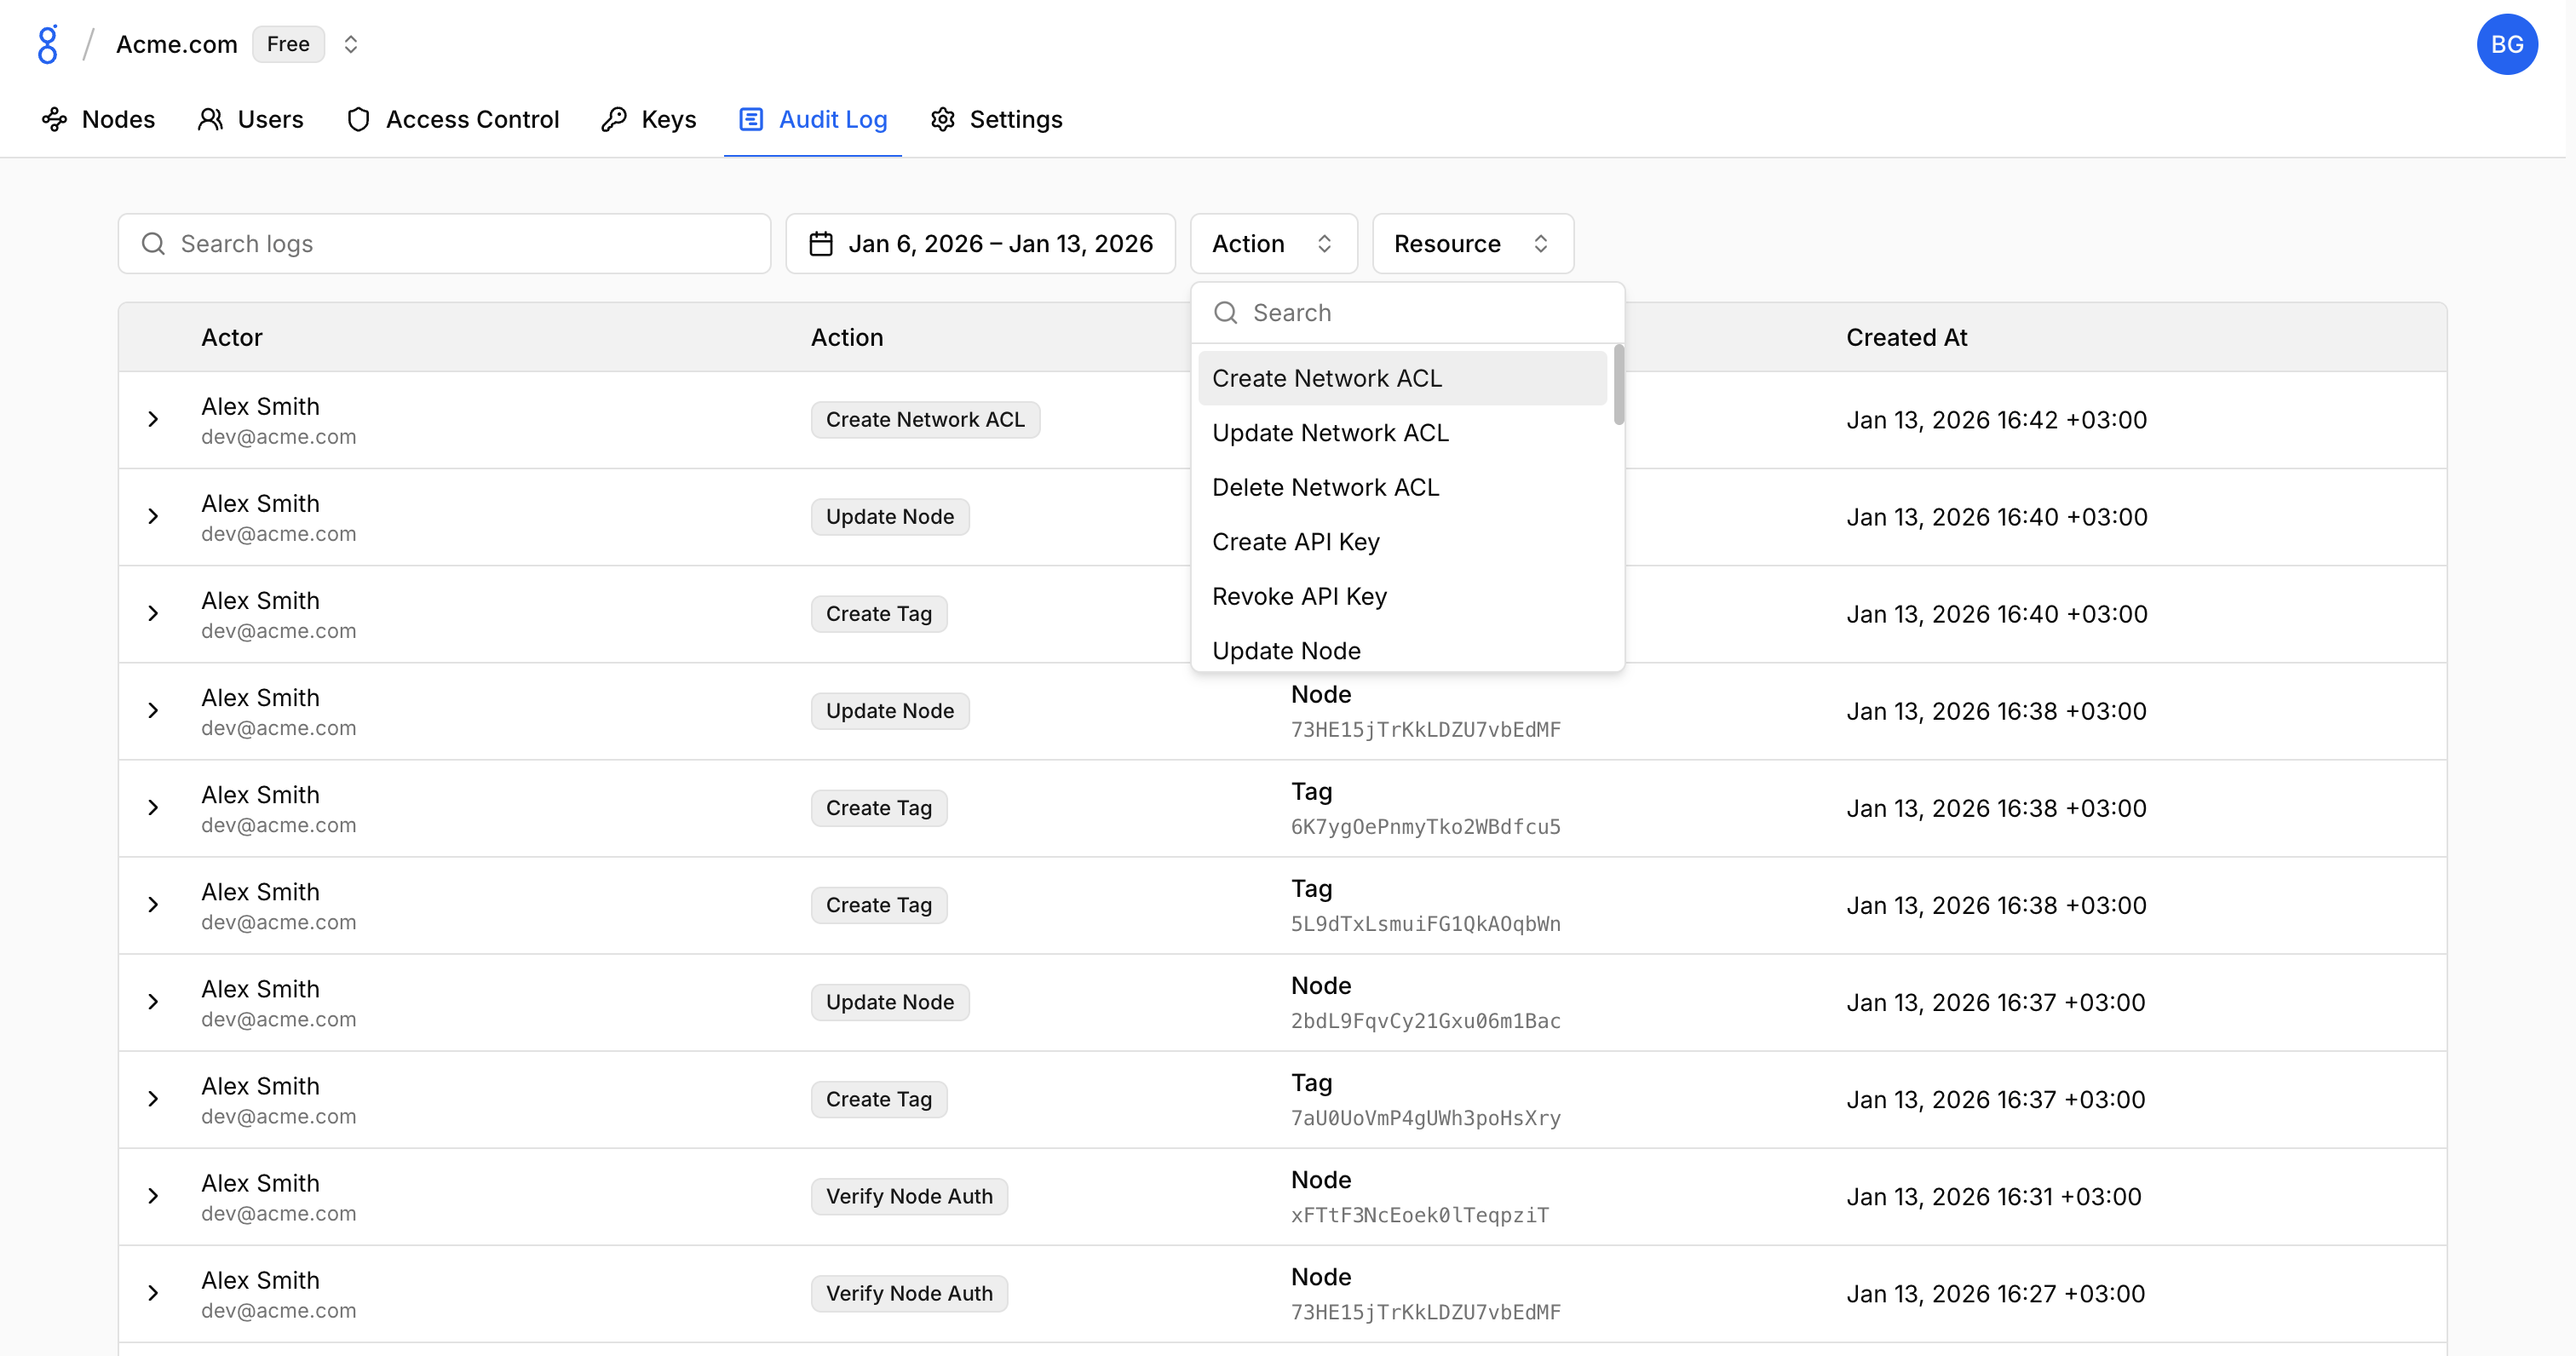Select Update Network ACL option
The image size is (2576, 1356).
point(1330,433)
